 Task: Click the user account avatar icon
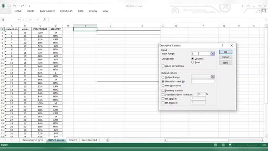click(264, 11)
